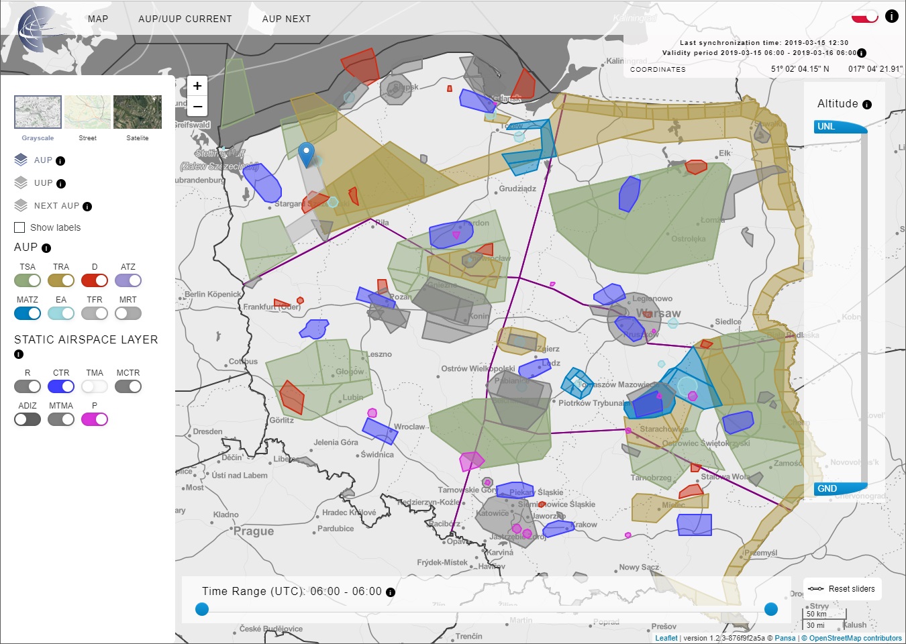Image resolution: width=906 pixels, height=644 pixels.
Task: Open the AUP NEXT tab
Action: click(287, 19)
